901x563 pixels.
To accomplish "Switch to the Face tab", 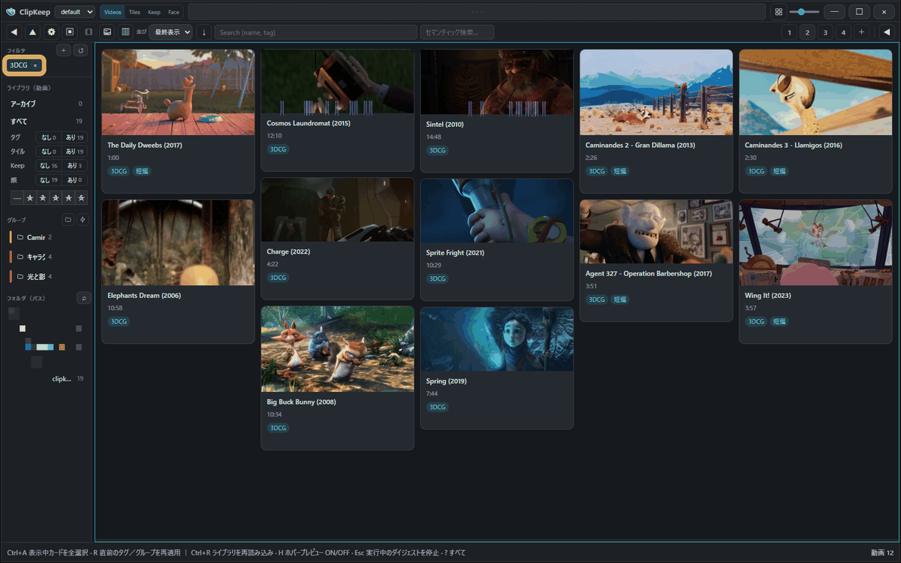I will [173, 12].
